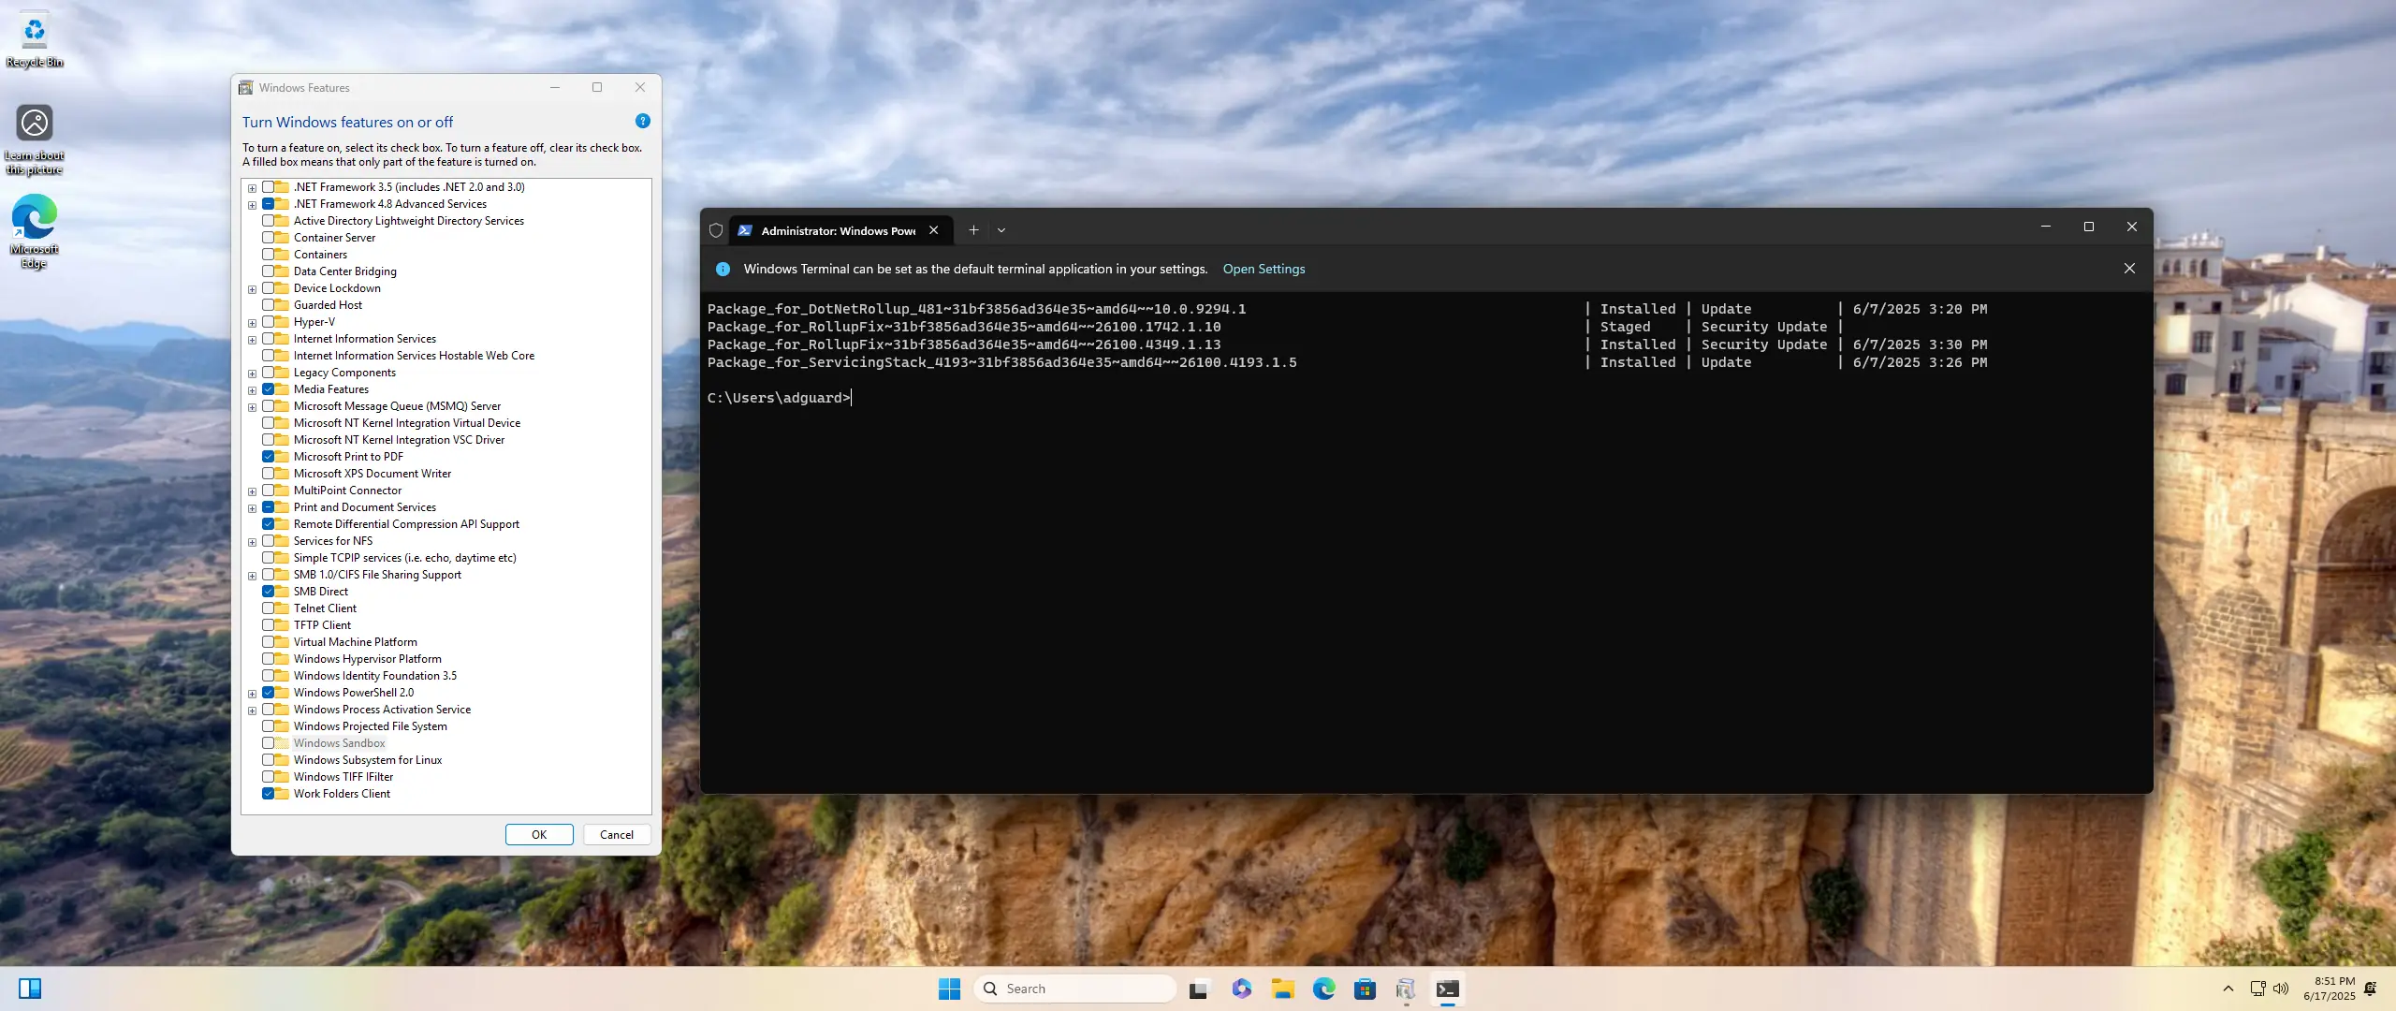This screenshot has height=1011, width=2396.
Task: Tick the Virtual Machine Platform checkbox
Action: pyautogui.click(x=269, y=642)
